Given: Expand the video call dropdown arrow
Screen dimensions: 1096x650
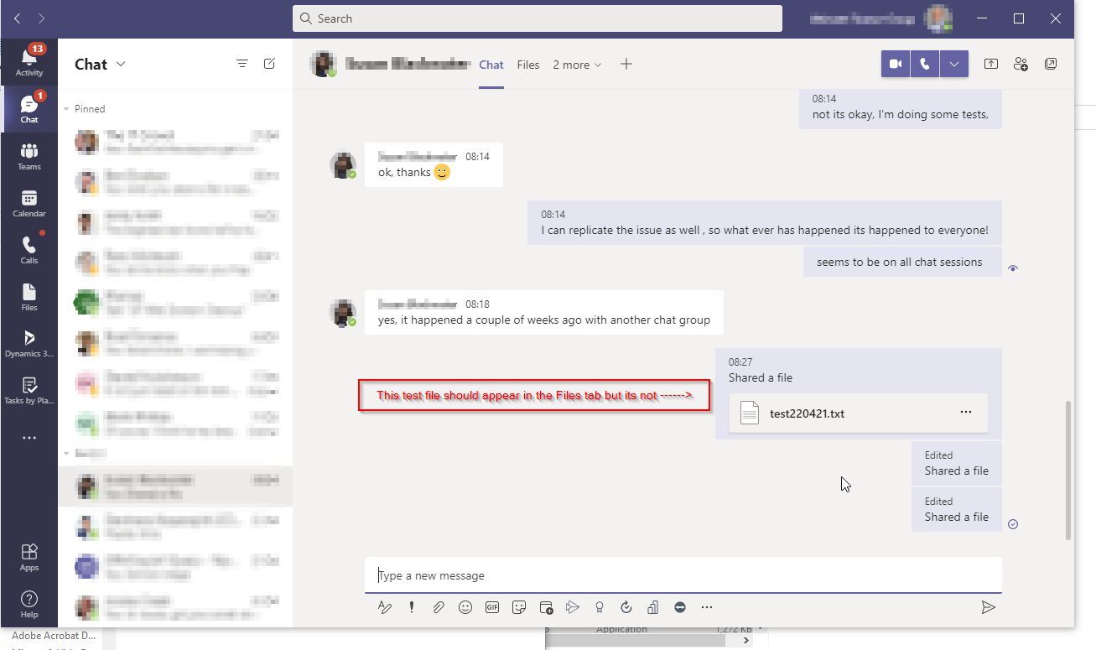Looking at the screenshot, I should 953,63.
